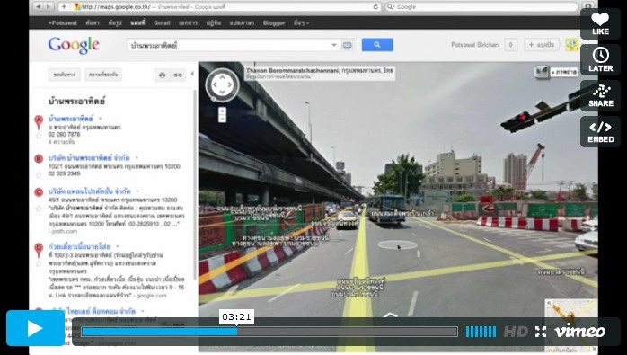
Task: Open Blogger from Google top bar
Action: point(274,22)
